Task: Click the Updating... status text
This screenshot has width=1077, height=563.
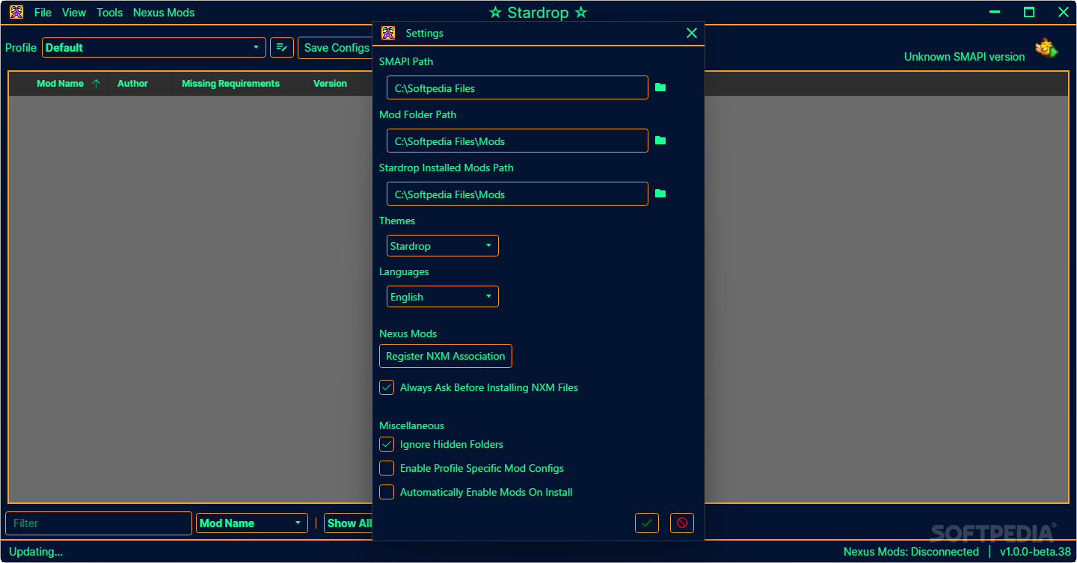Action: [x=36, y=552]
